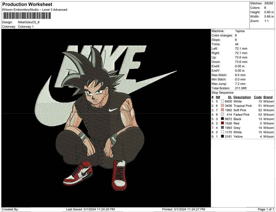Click the stitch count '9972' for Black

pos(228,119)
